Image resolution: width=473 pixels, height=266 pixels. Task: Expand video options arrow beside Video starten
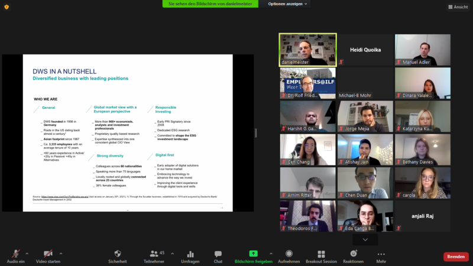(x=61, y=254)
